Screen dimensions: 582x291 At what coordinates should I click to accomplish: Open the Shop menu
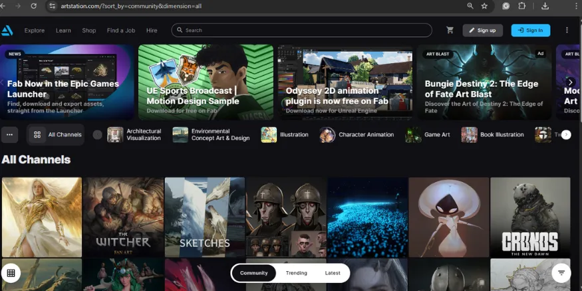[89, 31]
